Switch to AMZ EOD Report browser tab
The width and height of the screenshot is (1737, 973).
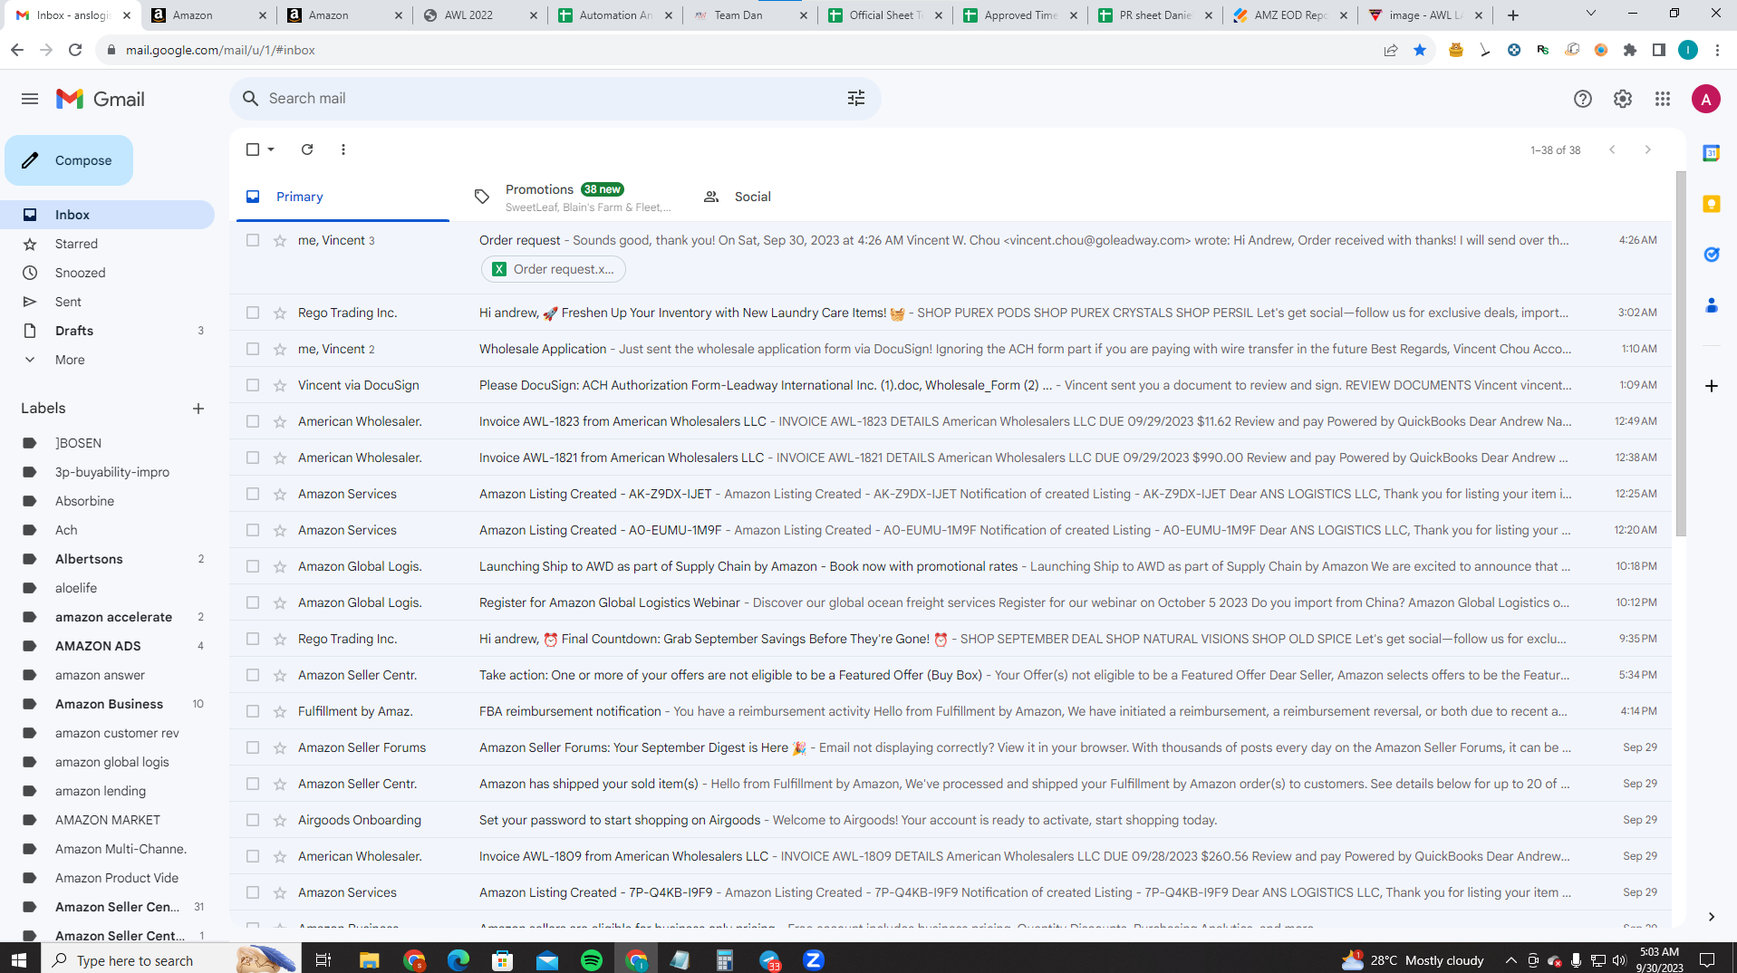coord(1289,14)
